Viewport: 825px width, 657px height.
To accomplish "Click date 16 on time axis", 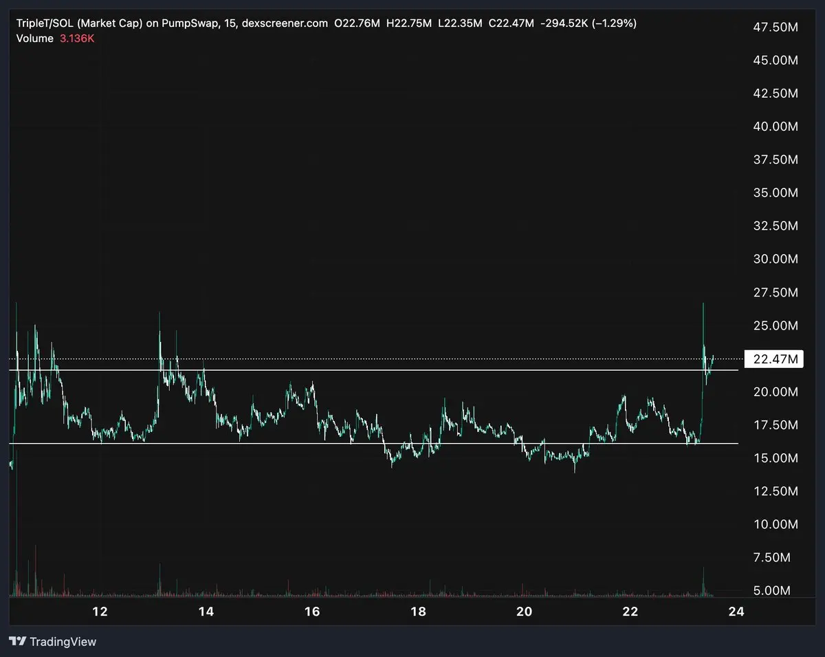I will [312, 611].
